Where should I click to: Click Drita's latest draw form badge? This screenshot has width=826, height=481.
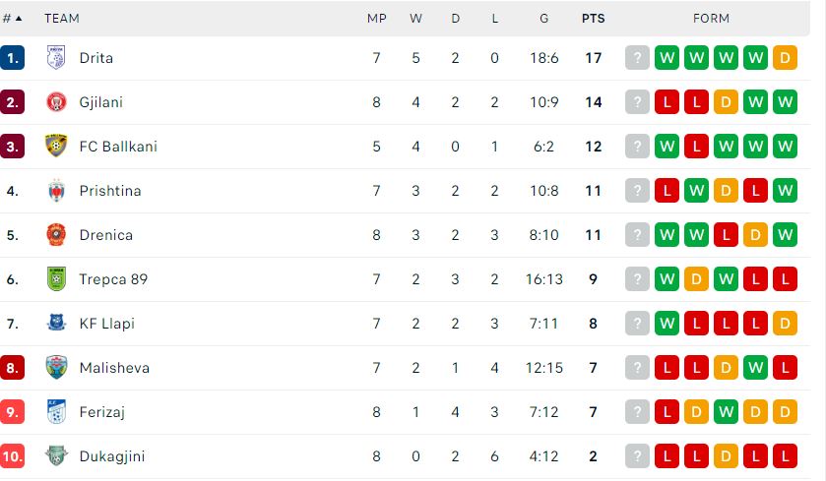(785, 58)
